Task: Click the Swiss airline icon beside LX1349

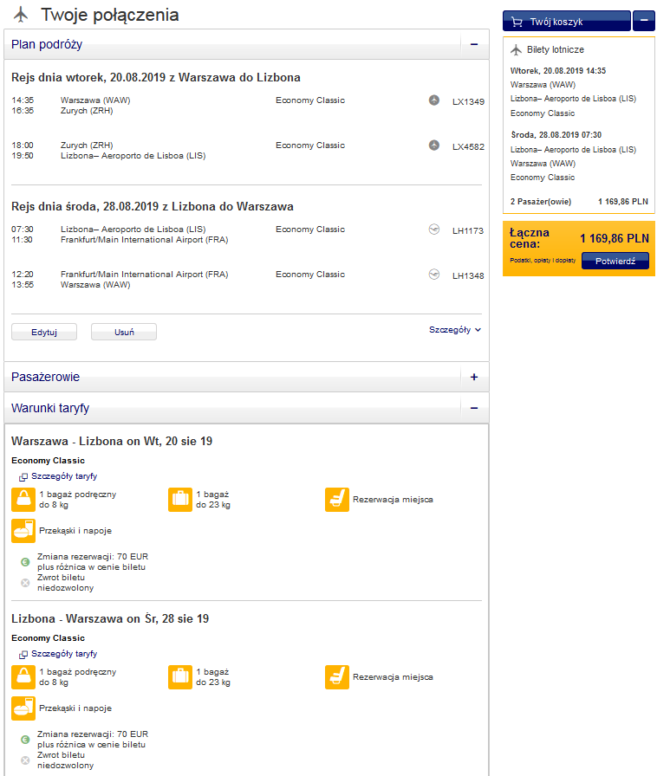Action: click(x=433, y=100)
